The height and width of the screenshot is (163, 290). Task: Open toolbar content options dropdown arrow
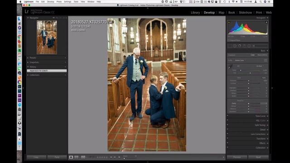[x=223, y=157]
